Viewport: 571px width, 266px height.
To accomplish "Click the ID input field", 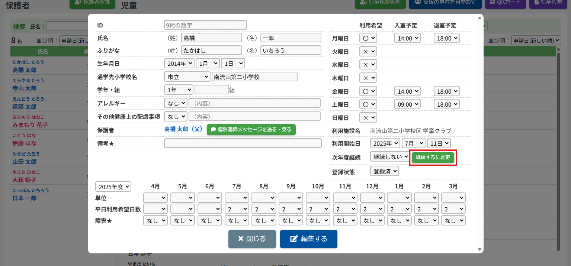I will pos(205,25).
